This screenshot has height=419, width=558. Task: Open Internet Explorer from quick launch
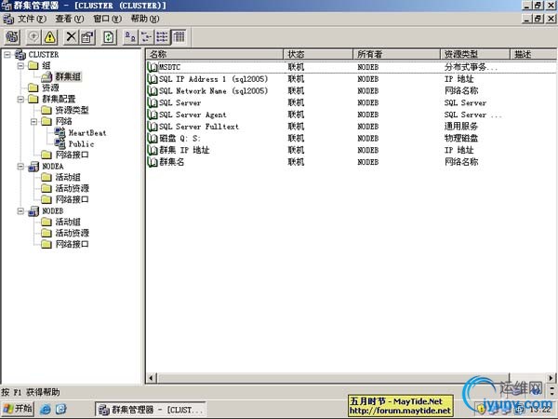(46, 410)
